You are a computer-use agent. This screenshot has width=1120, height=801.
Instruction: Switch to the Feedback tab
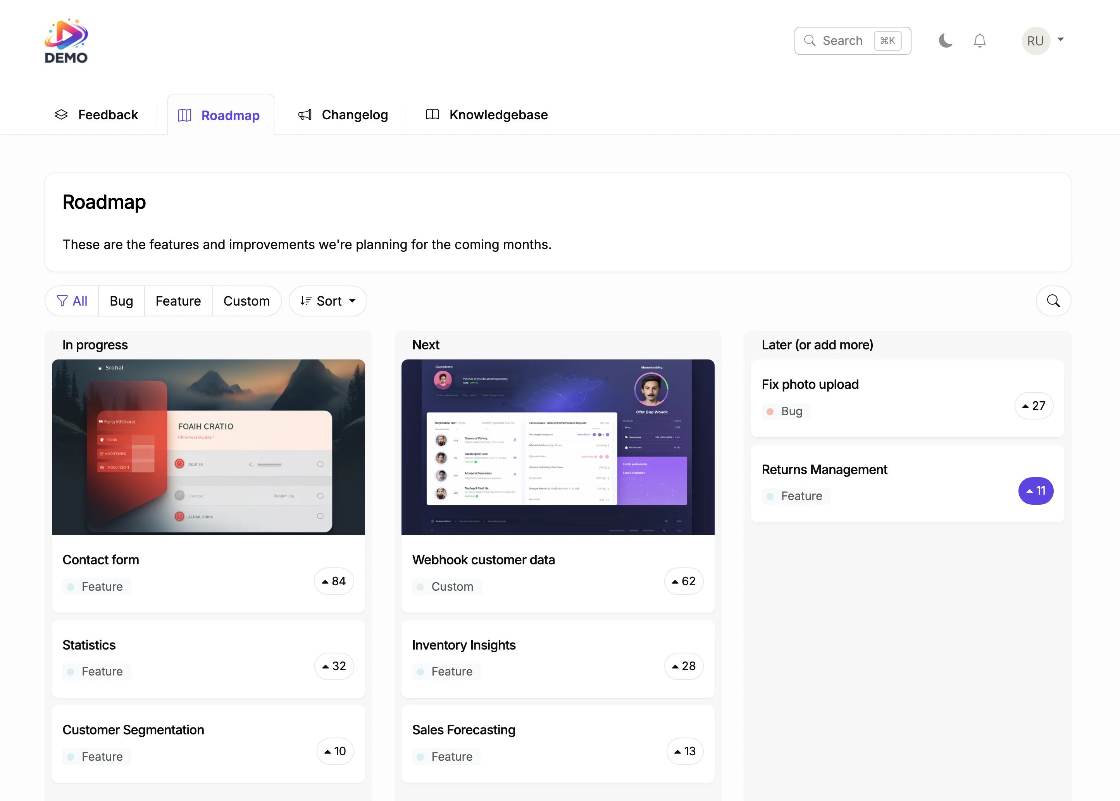point(108,114)
